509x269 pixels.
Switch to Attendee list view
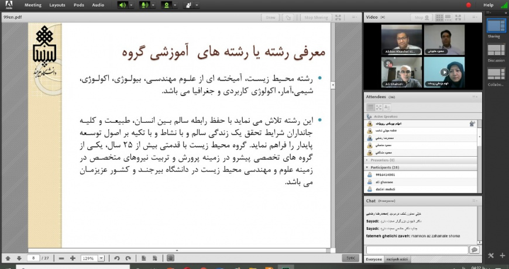click(370, 108)
